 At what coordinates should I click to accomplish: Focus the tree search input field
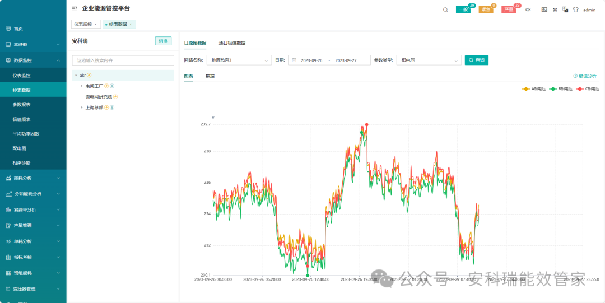[123, 60]
